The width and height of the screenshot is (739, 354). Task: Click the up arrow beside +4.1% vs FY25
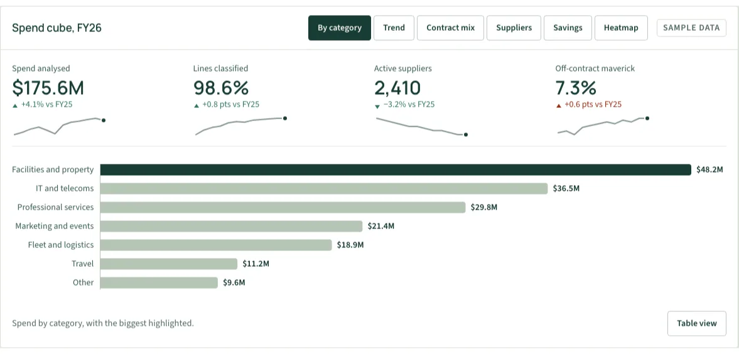click(x=15, y=105)
